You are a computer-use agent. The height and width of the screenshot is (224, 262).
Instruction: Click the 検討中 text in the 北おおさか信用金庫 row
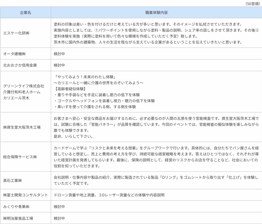(x=59, y=65)
